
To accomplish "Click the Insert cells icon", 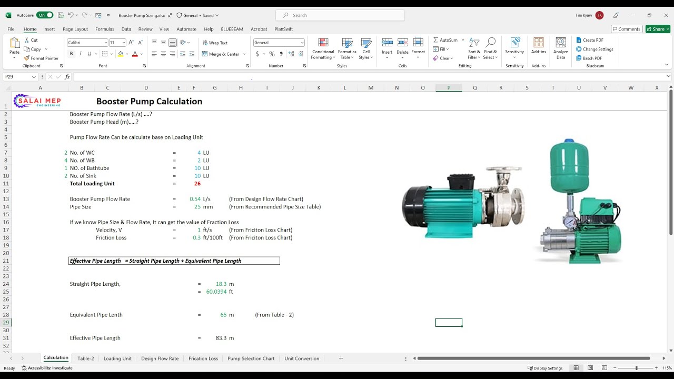I will [387, 43].
